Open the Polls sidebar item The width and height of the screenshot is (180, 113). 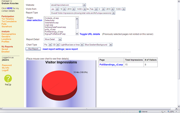4,24
